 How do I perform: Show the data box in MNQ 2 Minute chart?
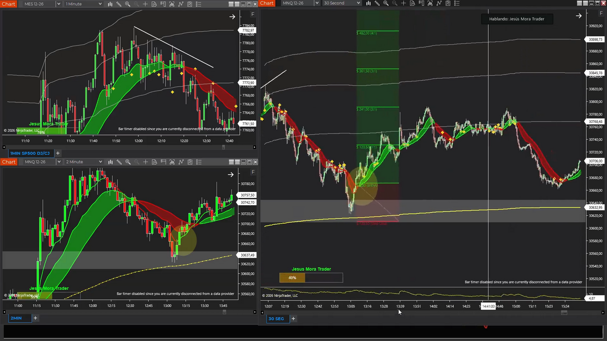[154, 162]
